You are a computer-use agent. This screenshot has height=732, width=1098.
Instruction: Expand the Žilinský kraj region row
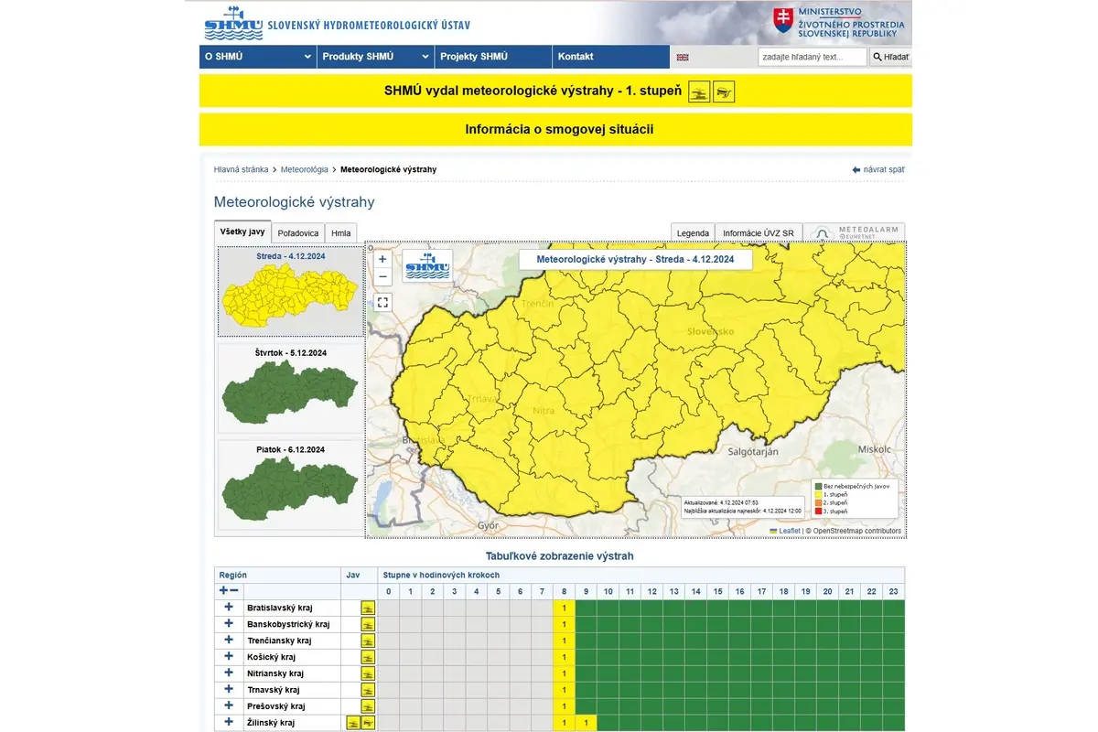tap(229, 722)
